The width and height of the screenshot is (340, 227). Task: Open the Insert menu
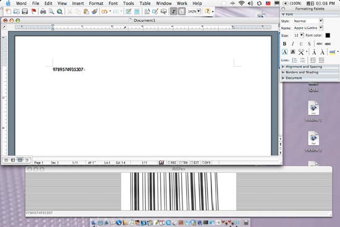click(78, 3)
